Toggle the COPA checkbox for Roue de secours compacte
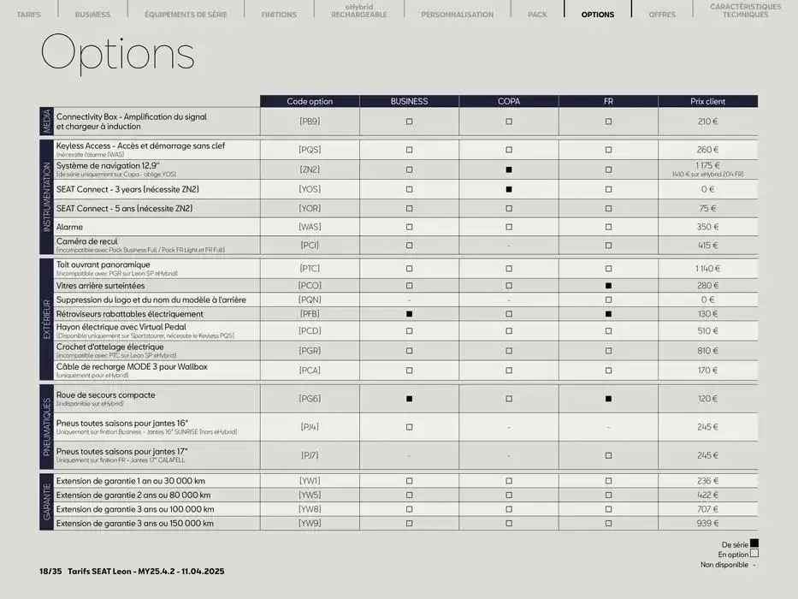This screenshot has height=599, width=798. (508, 398)
